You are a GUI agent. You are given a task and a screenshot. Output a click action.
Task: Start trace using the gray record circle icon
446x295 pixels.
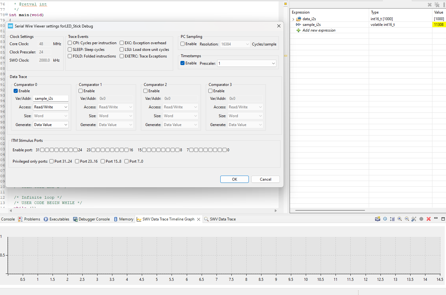pyautogui.click(x=421, y=219)
